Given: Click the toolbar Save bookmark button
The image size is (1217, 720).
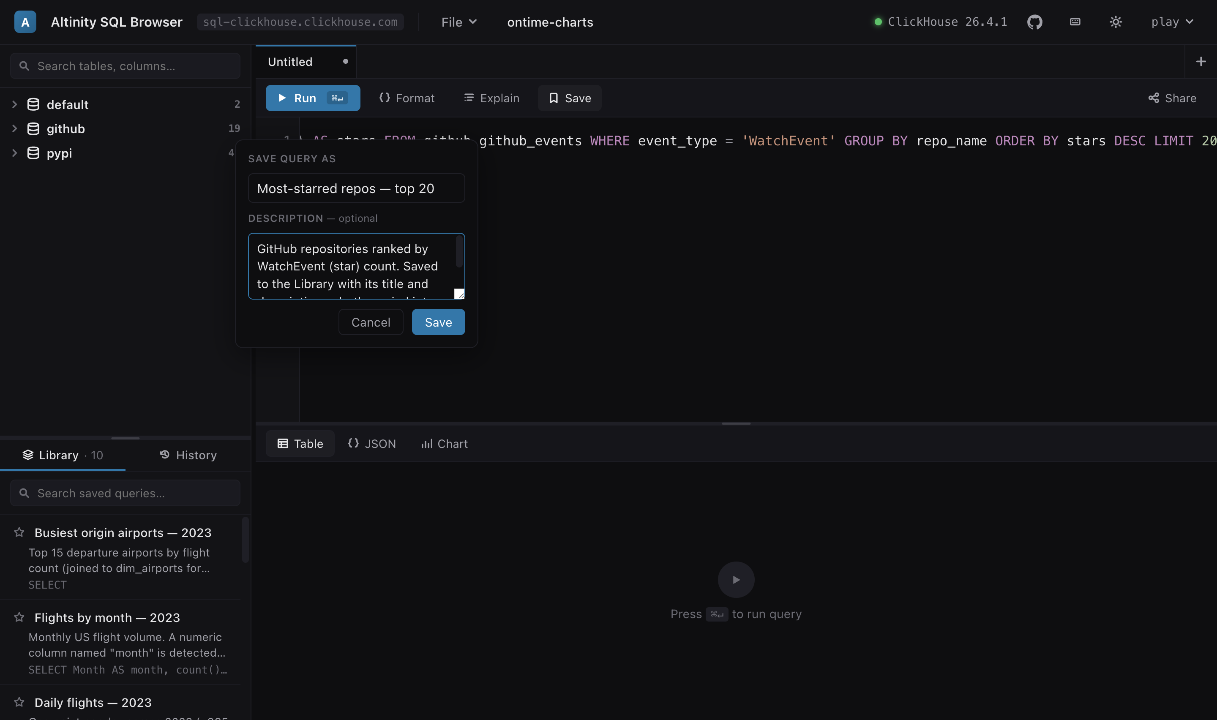Looking at the screenshot, I should click(570, 98).
